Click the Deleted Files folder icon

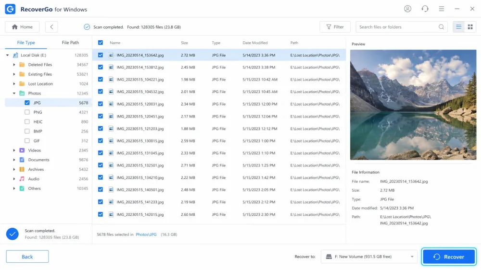tap(22, 65)
